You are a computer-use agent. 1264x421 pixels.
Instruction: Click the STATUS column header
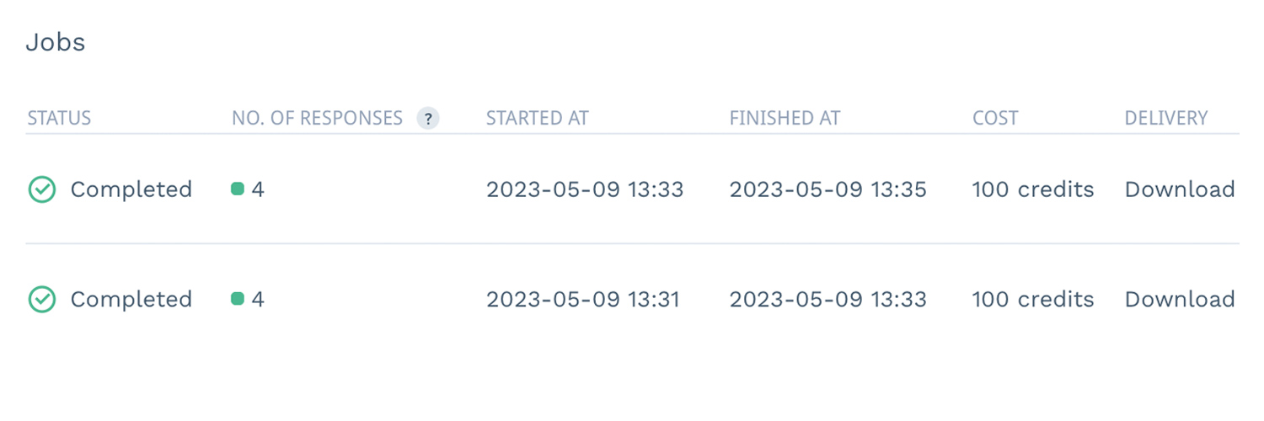(59, 119)
